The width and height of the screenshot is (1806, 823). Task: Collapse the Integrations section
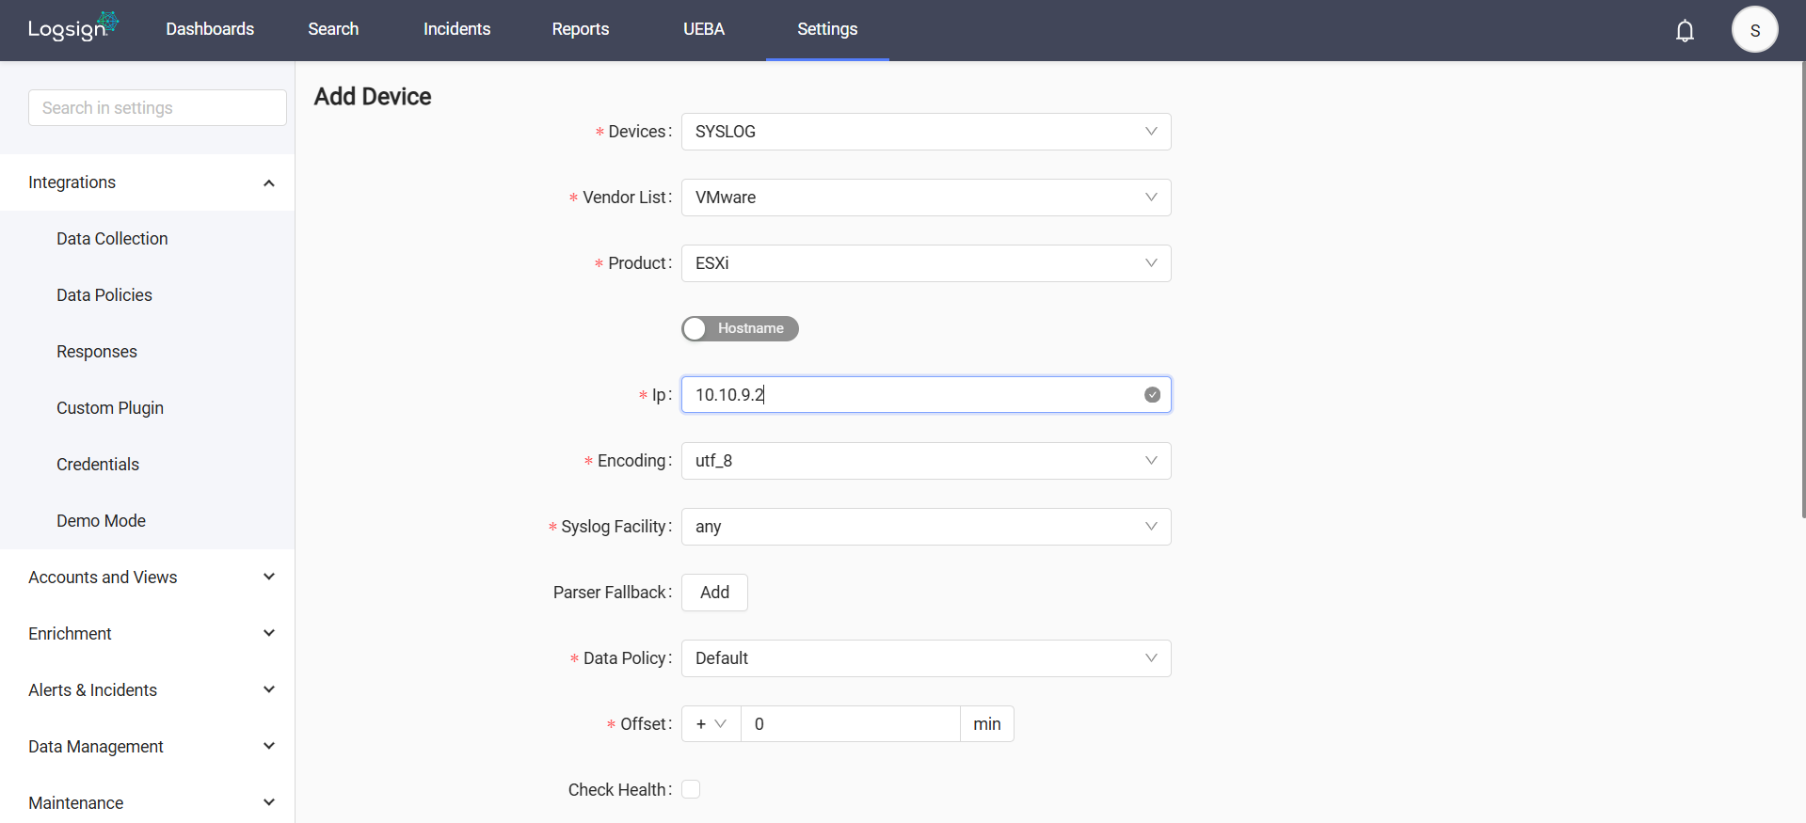[x=147, y=182]
